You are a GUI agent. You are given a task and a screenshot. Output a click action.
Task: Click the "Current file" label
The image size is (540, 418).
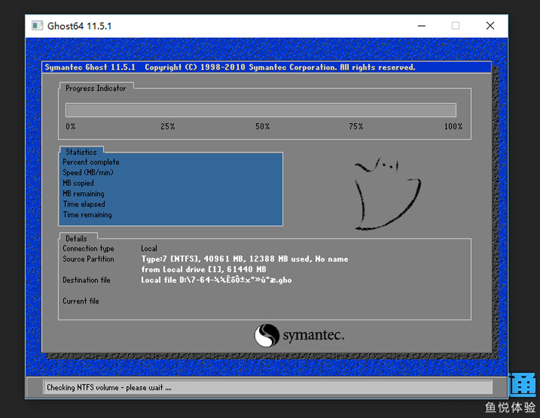(x=80, y=301)
